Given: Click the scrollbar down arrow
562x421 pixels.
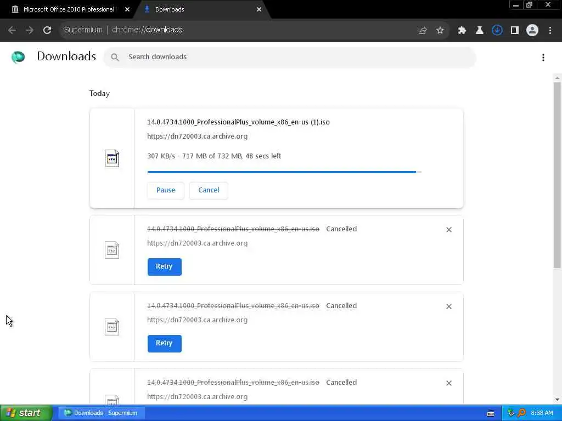Looking at the screenshot, I should pos(557,400).
